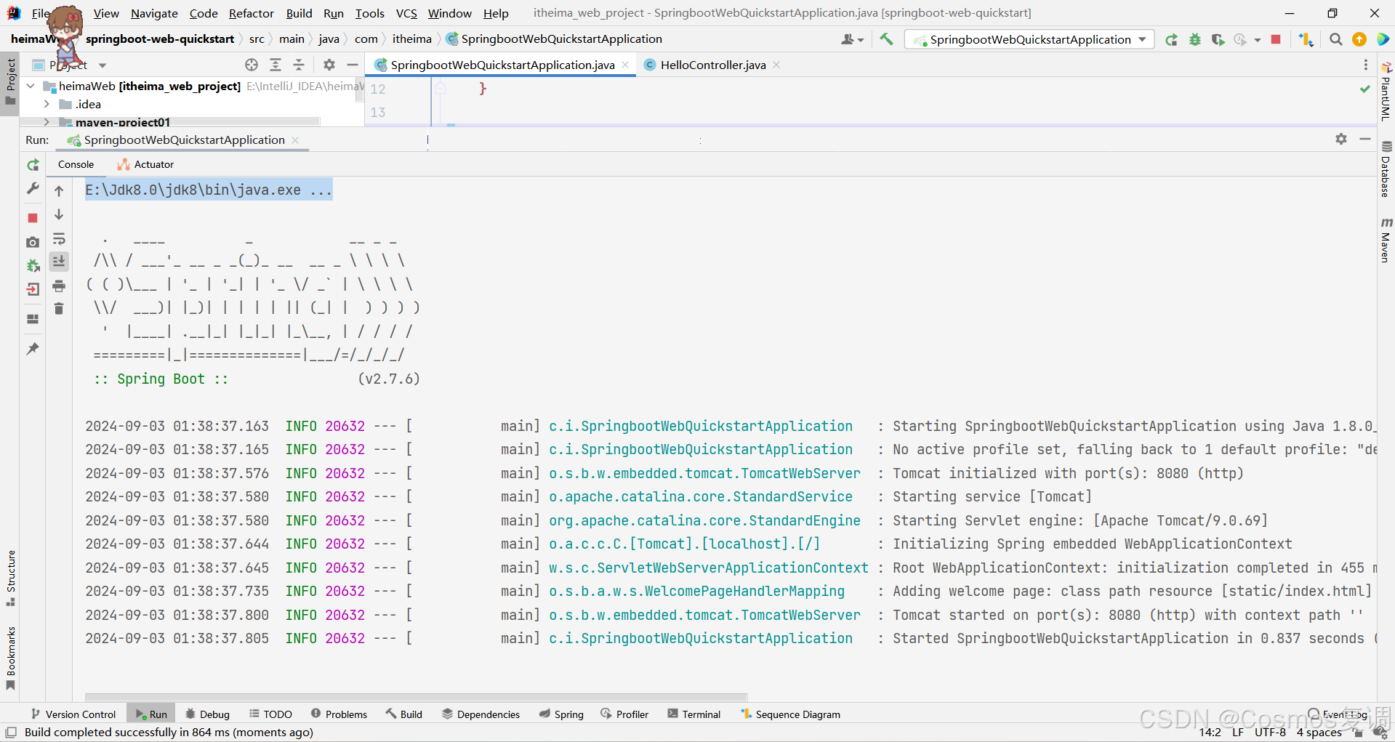Close SpringbootWebQuickstartApplication.java editor tab
Image resolution: width=1395 pixels, height=742 pixels.
(625, 65)
